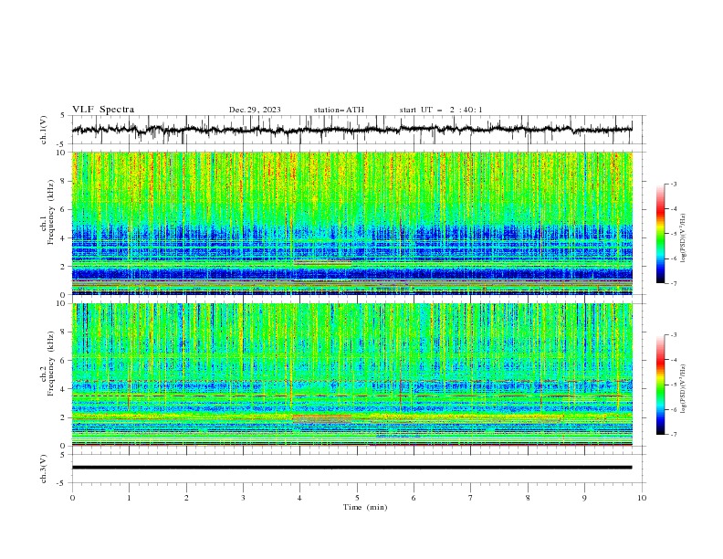Click the '5' tick on the time axis
The width and height of the screenshot is (723, 559).
pyautogui.click(x=357, y=498)
